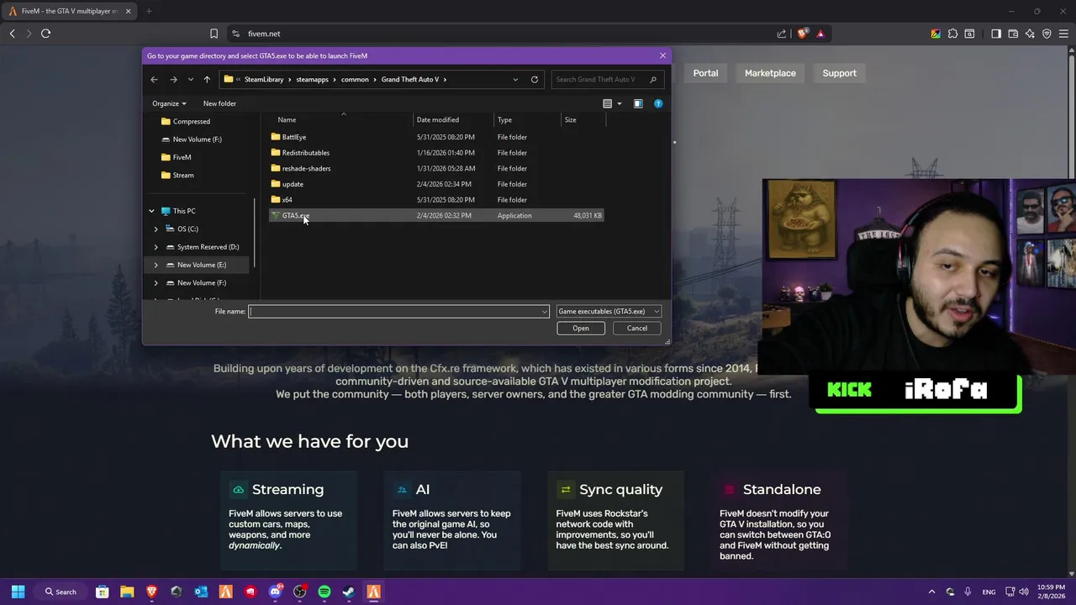Go forward in the file dialog
The image size is (1076, 605).
click(x=173, y=79)
